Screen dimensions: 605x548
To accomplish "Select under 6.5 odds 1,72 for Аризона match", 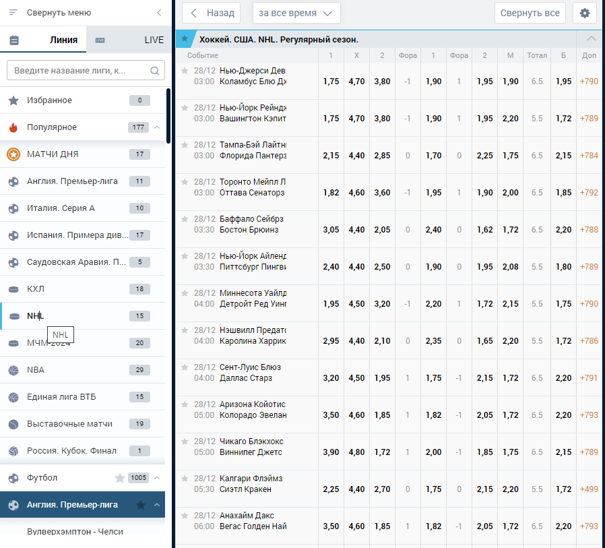I will [x=510, y=415].
